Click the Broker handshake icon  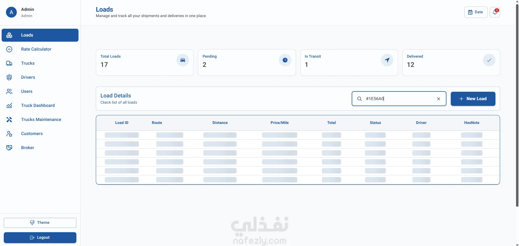(x=9, y=148)
